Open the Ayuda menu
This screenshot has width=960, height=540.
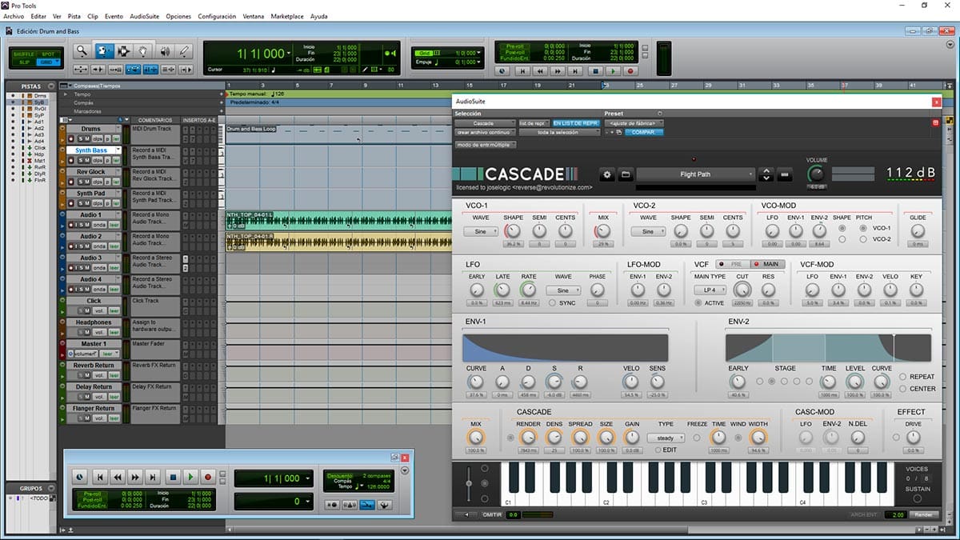pos(318,16)
